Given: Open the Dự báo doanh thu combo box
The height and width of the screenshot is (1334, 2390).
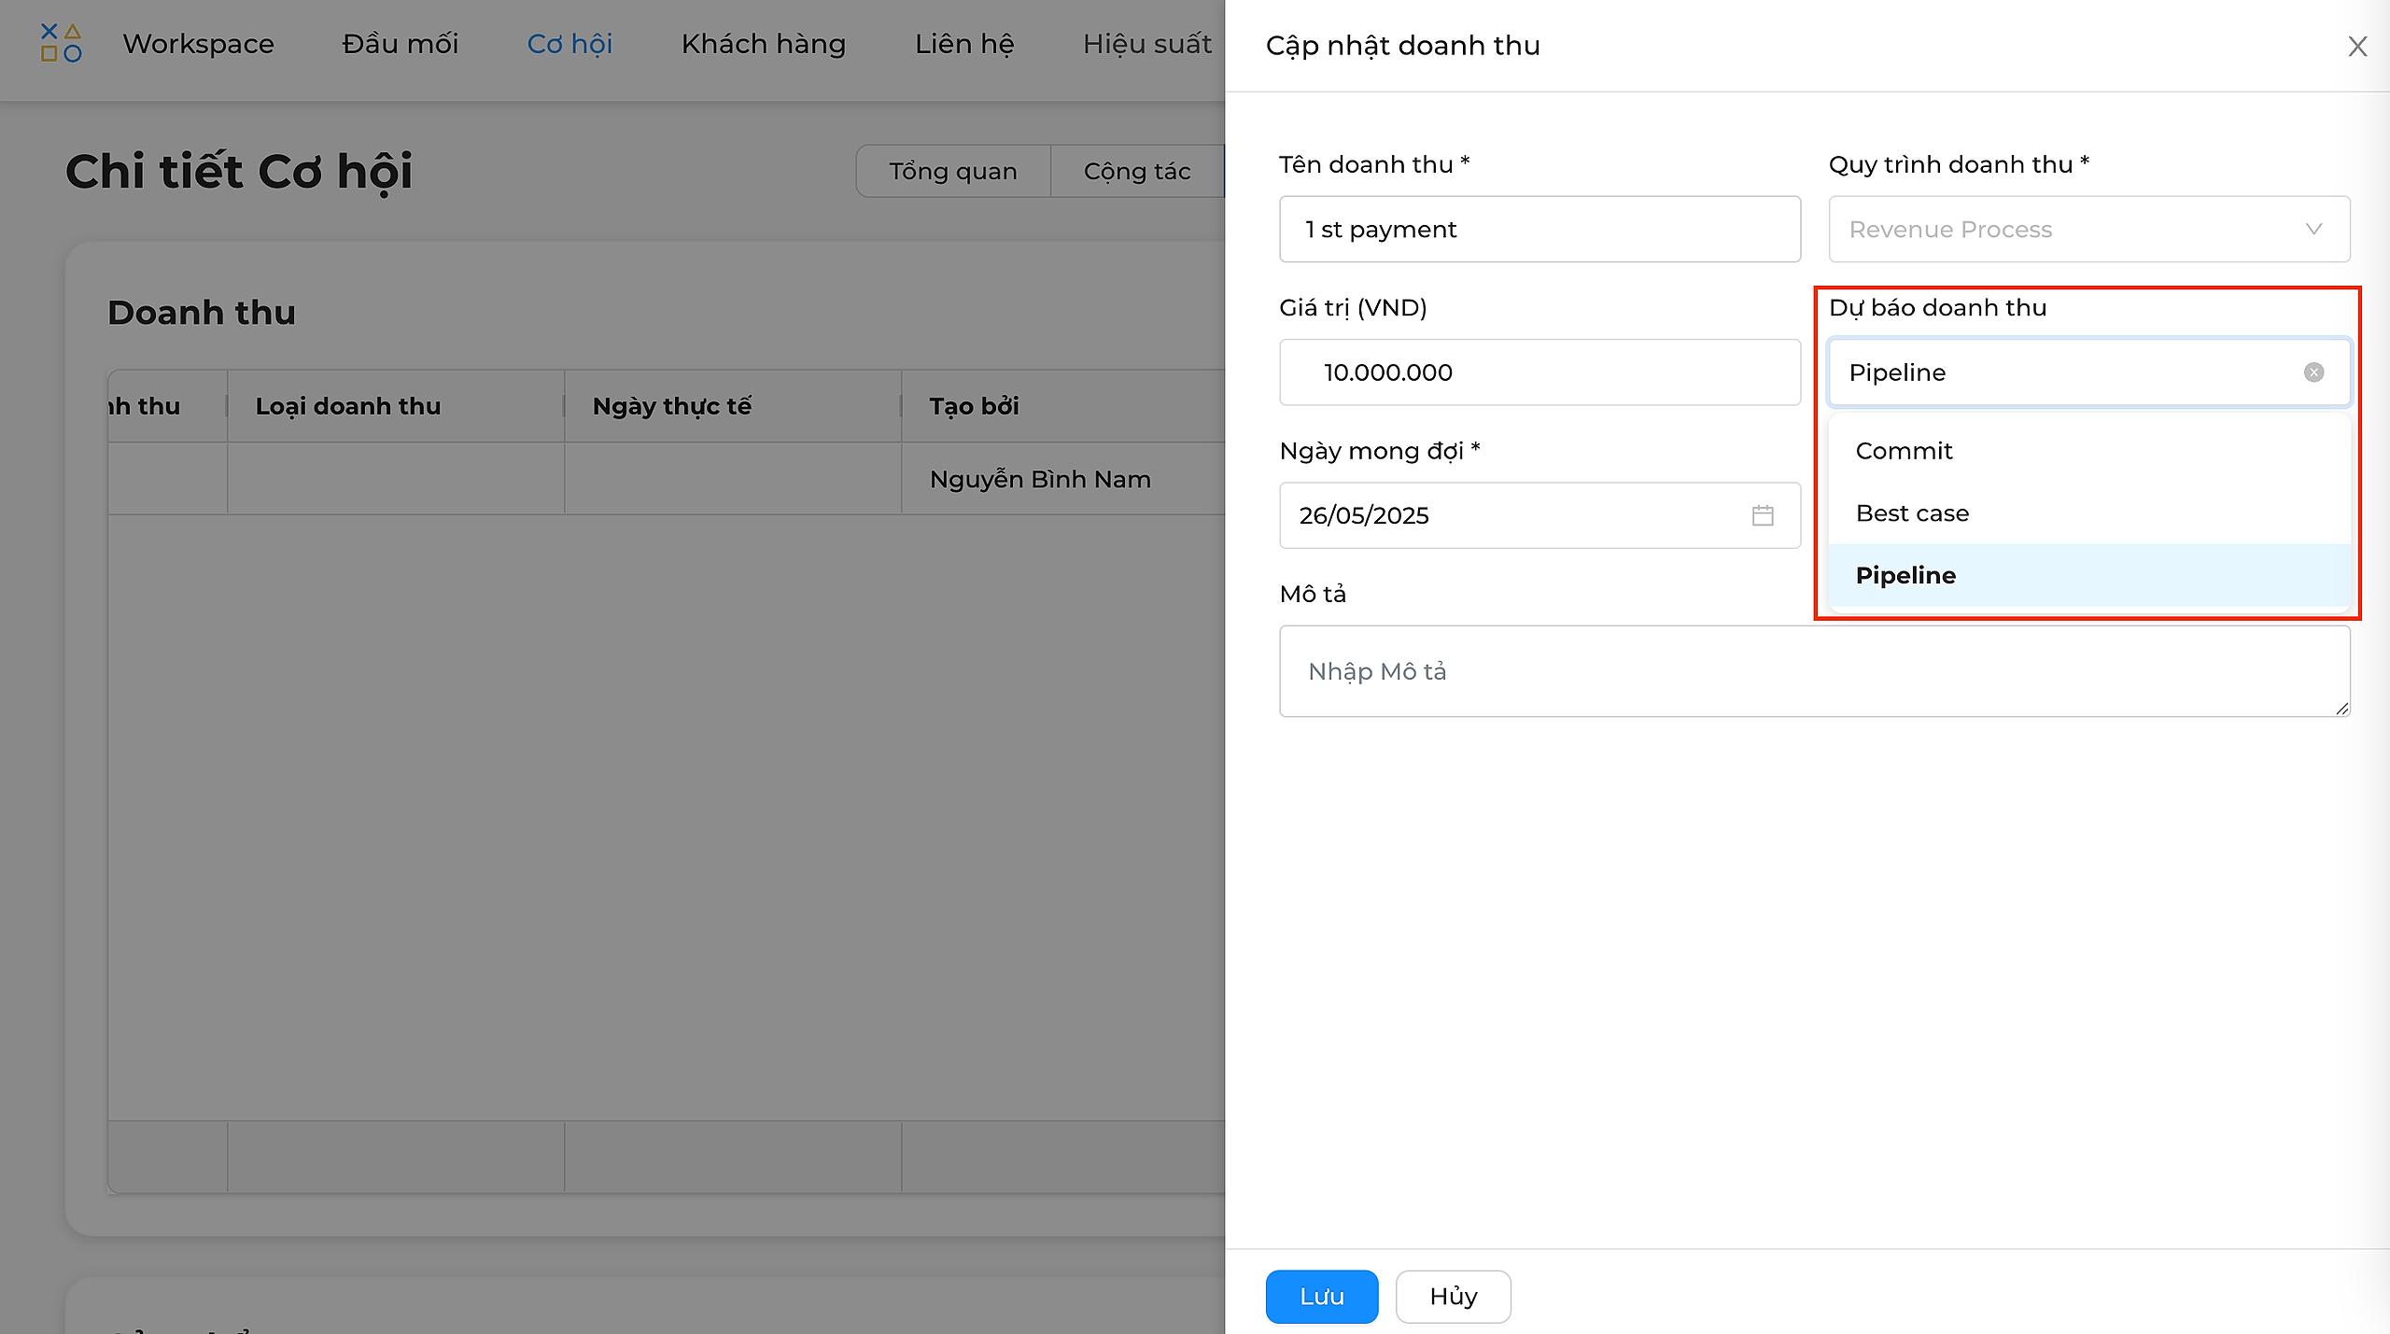Looking at the screenshot, I should pos(2089,372).
